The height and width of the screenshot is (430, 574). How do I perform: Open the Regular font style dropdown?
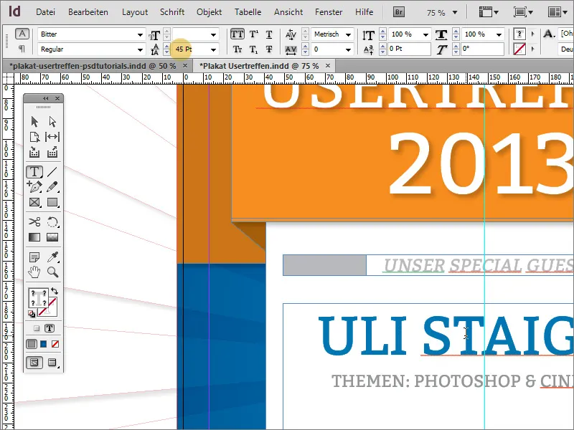click(140, 49)
